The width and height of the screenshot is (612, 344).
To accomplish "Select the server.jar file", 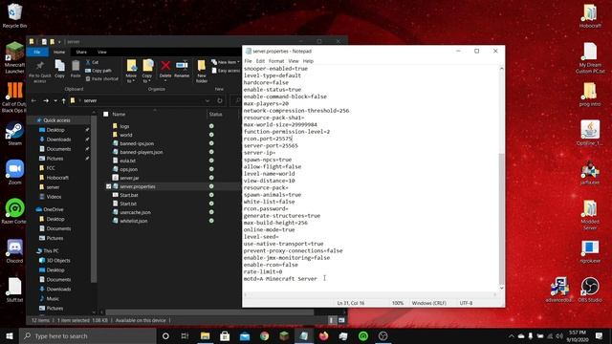I will point(129,178).
